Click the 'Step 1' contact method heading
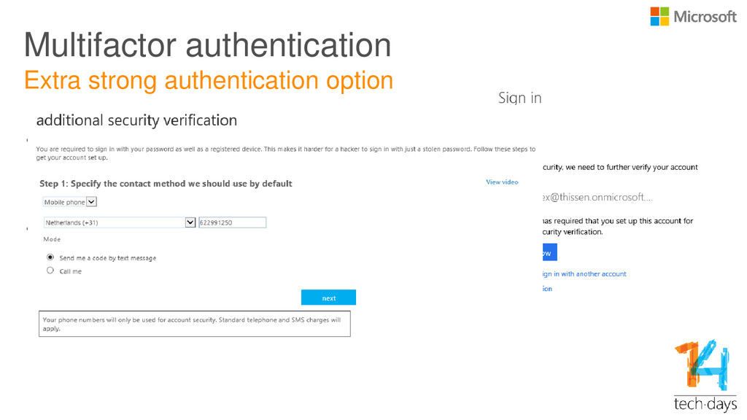 [166, 184]
